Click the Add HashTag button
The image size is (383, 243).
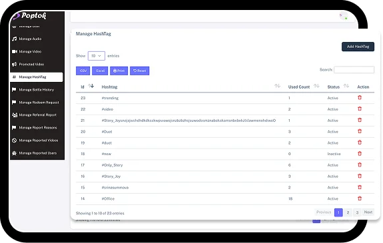point(358,47)
